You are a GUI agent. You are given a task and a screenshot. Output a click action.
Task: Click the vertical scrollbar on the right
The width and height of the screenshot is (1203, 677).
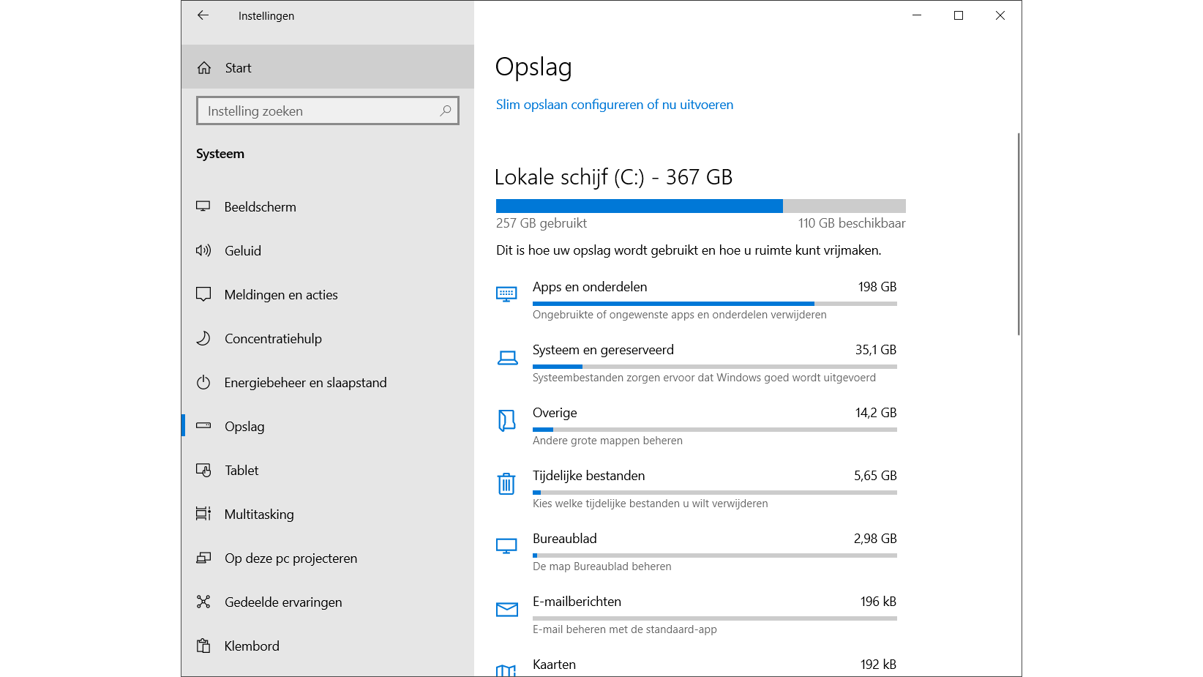point(1019,234)
